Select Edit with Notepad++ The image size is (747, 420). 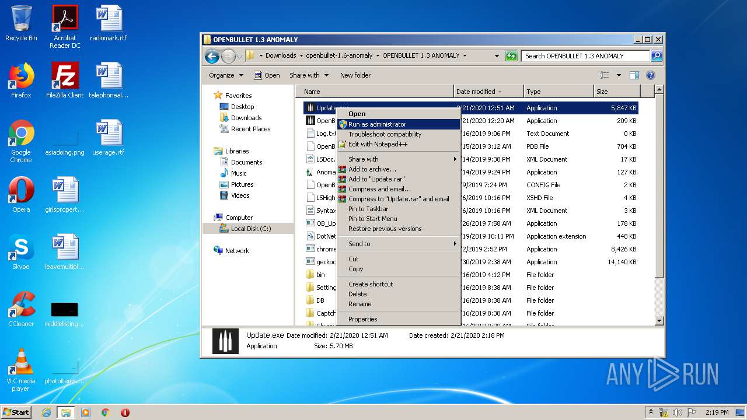click(x=399, y=144)
